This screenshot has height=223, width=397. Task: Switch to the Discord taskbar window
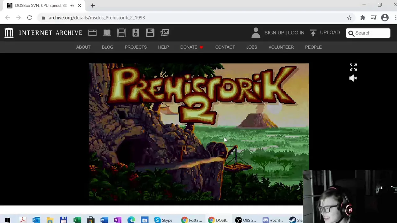coord(272,220)
